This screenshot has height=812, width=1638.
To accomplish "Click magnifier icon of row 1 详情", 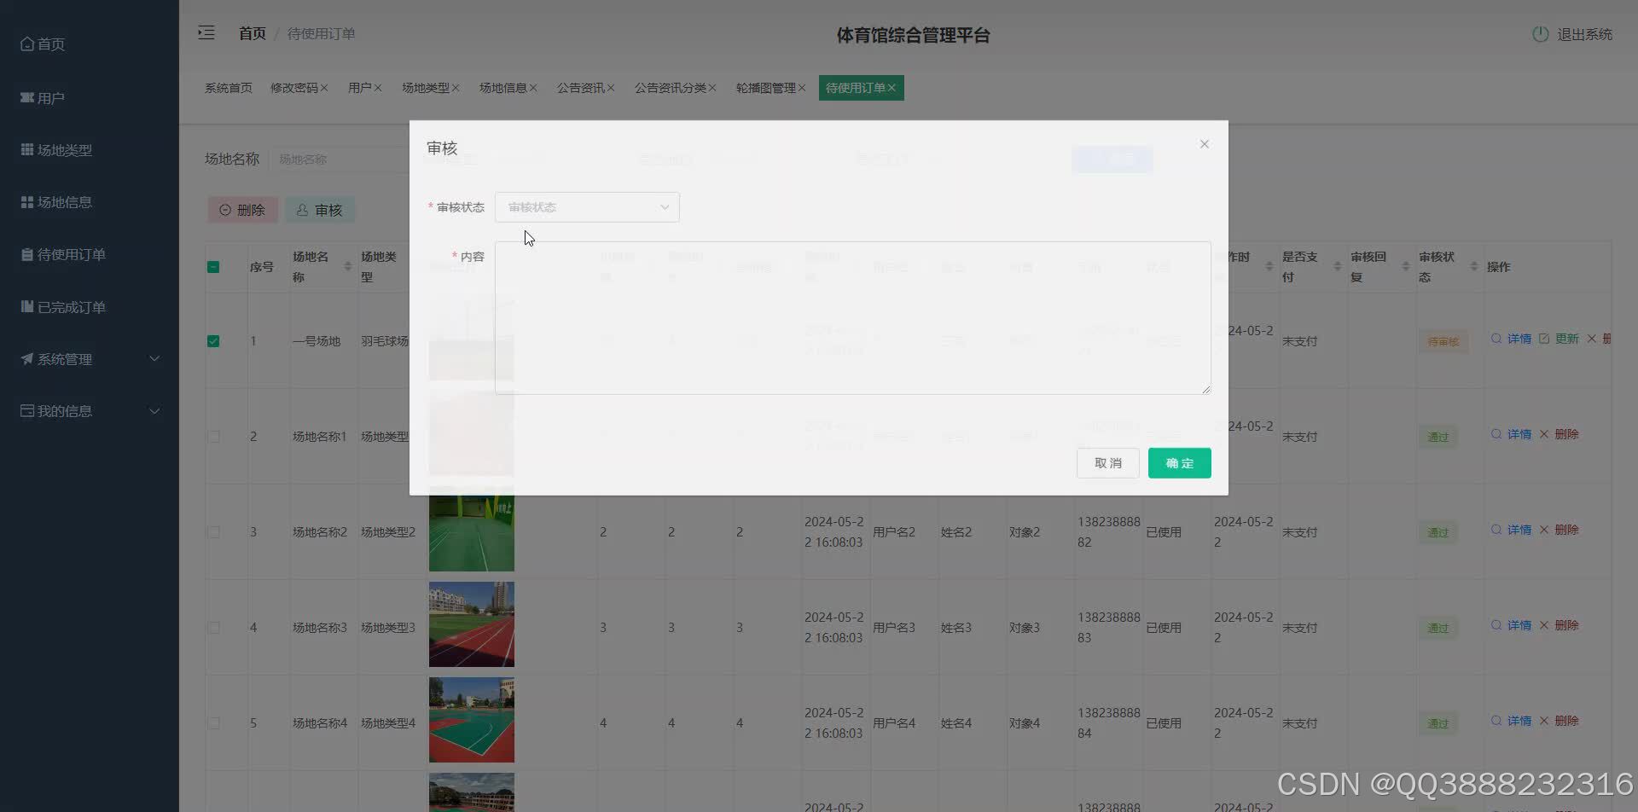I will tap(1496, 339).
